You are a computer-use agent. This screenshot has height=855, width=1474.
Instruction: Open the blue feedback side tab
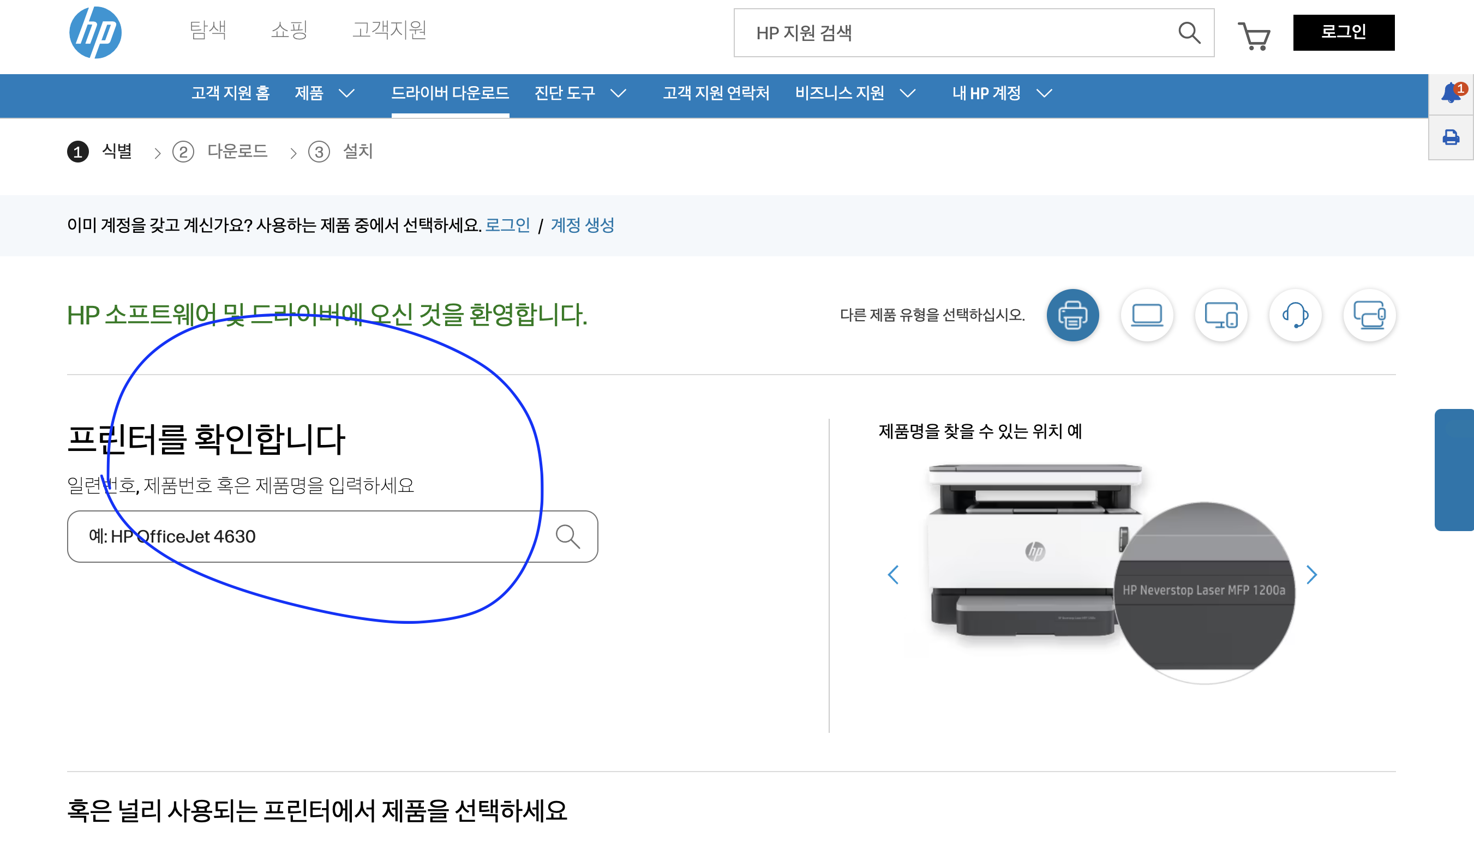1454,469
